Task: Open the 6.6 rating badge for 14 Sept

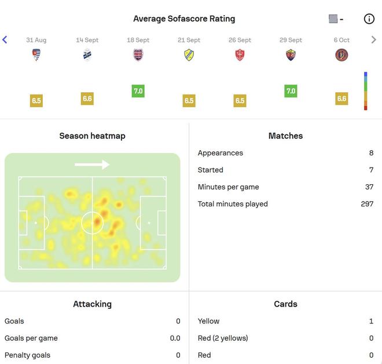Action: pos(87,99)
